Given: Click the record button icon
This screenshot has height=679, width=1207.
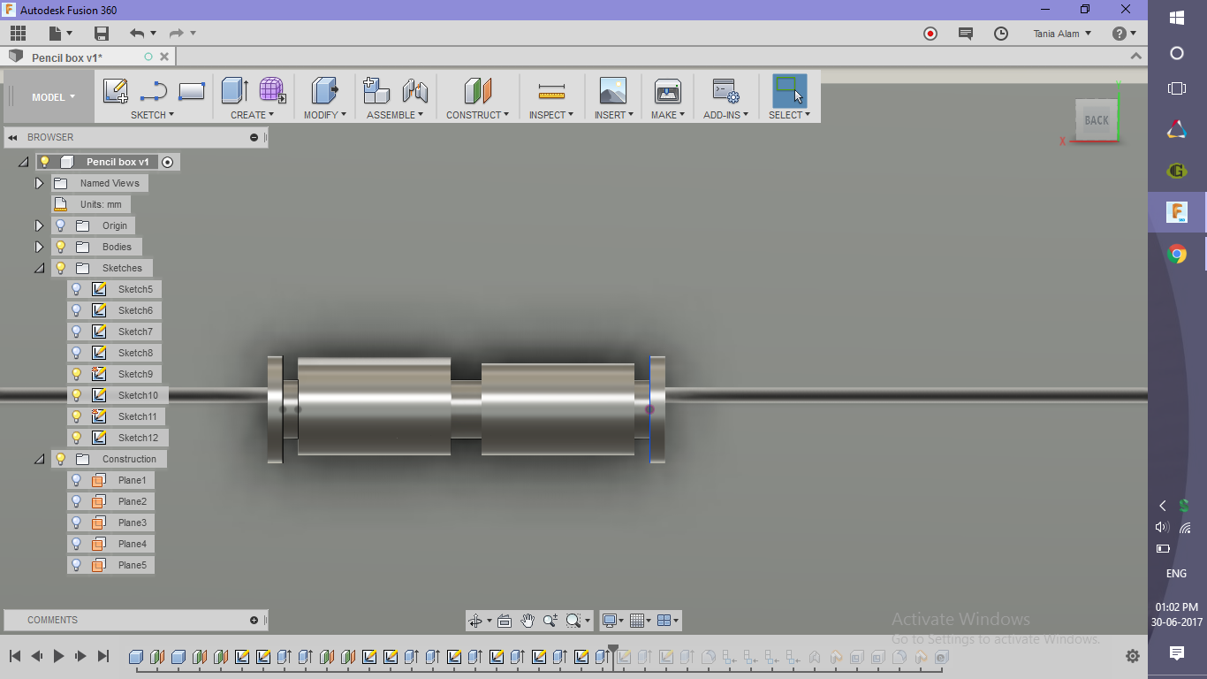Looking at the screenshot, I should pyautogui.click(x=930, y=34).
